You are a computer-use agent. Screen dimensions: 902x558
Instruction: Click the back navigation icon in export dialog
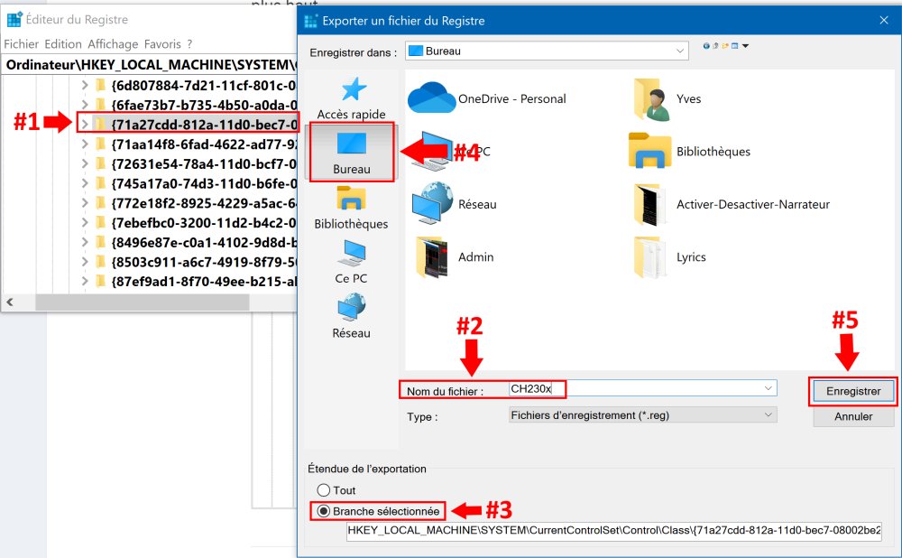[706, 46]
